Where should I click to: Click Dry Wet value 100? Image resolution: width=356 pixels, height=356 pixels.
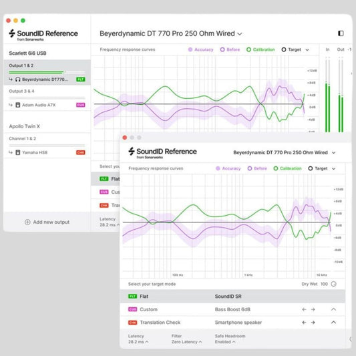point(324,284)
